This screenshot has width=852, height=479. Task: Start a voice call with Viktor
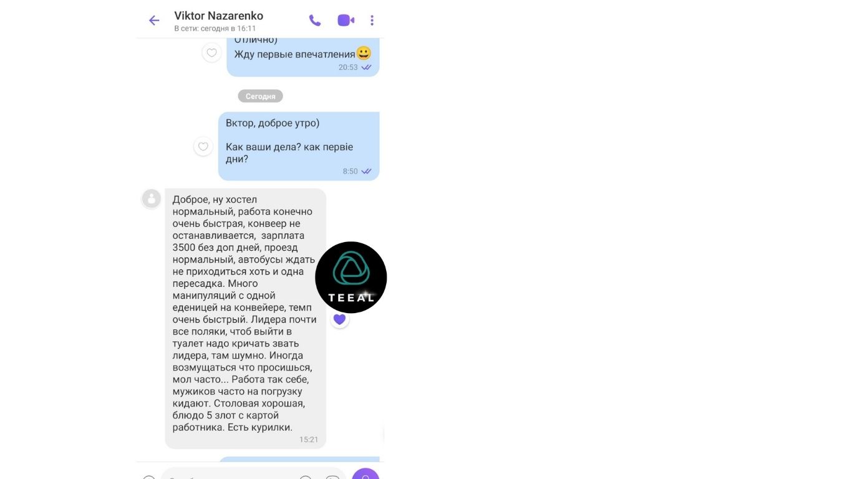tap(315, 21)
